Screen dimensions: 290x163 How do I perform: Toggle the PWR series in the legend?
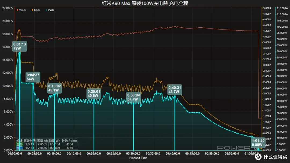point(50,10)
